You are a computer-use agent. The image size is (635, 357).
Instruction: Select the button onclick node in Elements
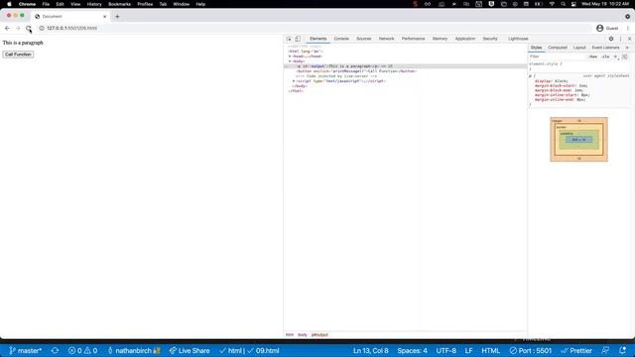tap(356, 71)
